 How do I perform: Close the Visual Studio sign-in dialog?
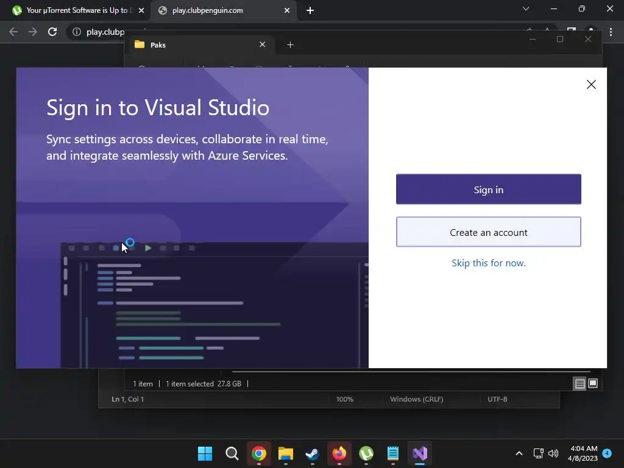click(x=591, y=84)
